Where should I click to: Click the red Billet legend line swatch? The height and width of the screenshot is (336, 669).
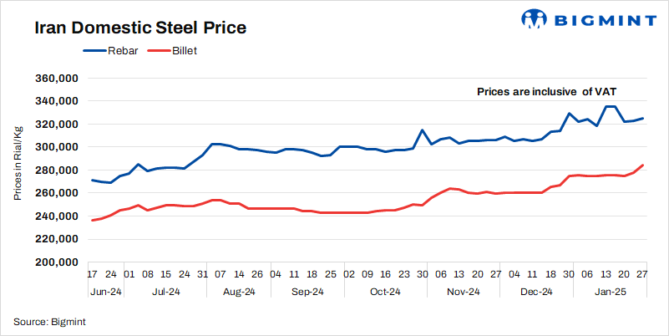point(158,51)
